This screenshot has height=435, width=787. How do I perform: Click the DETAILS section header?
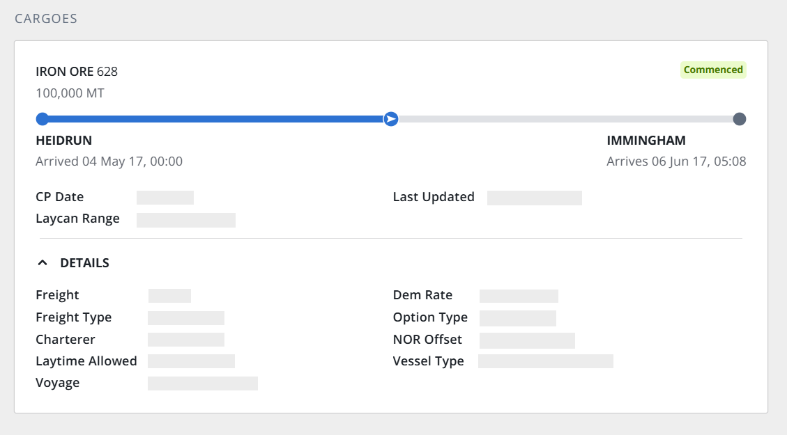pos(84,262)
